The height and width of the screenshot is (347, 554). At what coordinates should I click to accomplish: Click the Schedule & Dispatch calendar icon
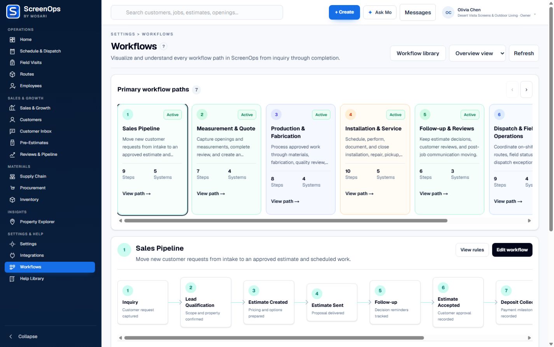coord(12,51)
